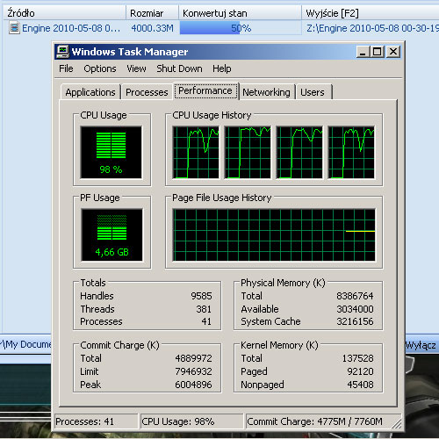
Task: Click status bar Processes: 41 entry
Action: [96, 421]
